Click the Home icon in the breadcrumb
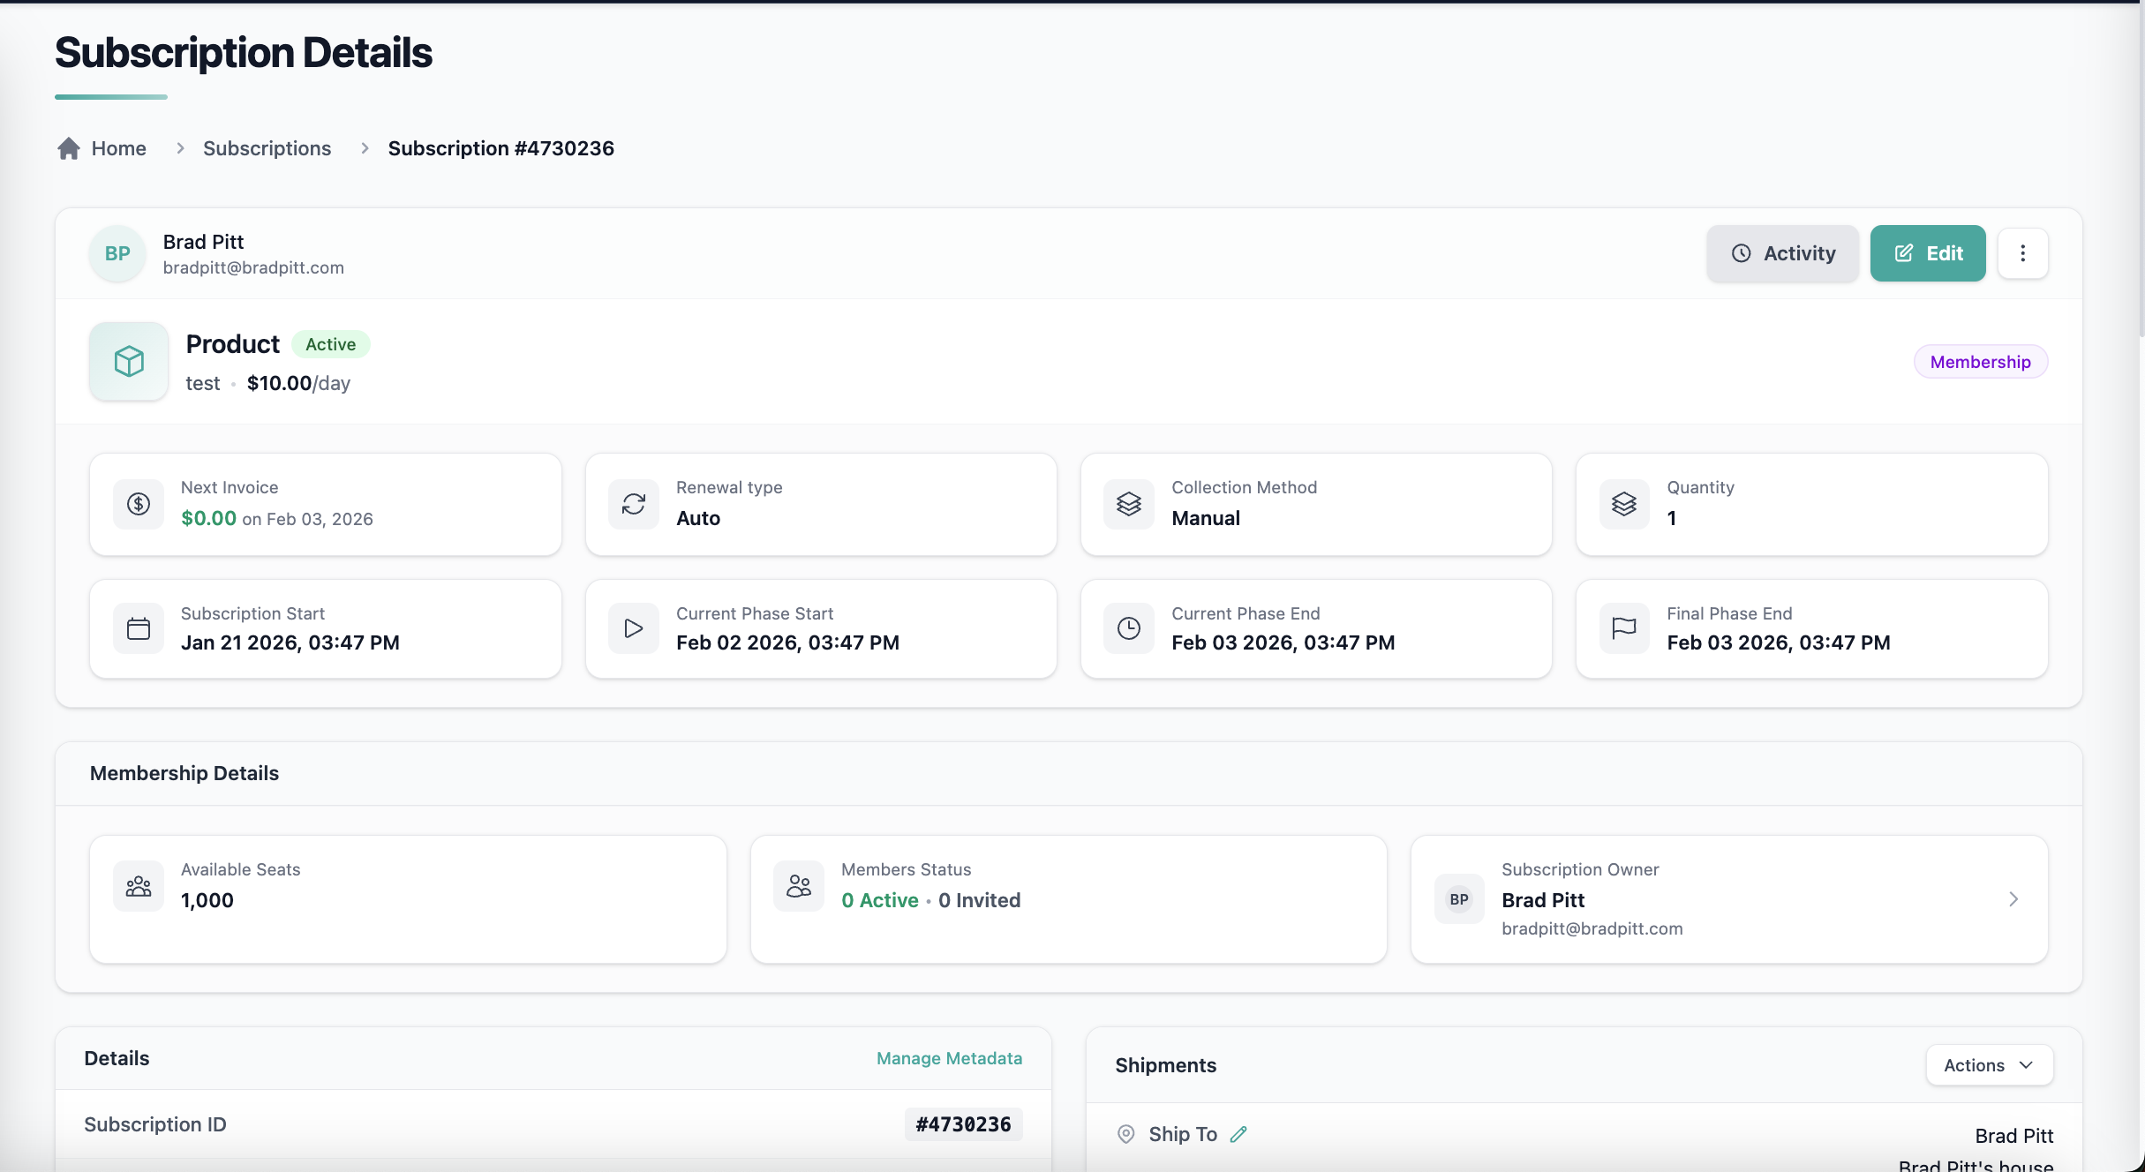This screenshot has width=2145, height=1172. coord(69,148)
